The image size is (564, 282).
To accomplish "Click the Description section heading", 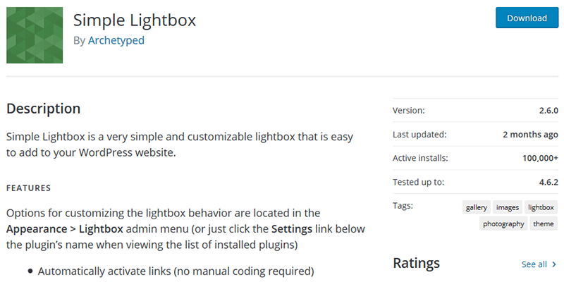I will click(43, 109).
